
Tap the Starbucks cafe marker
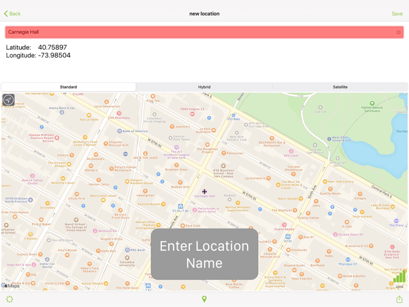288,250
